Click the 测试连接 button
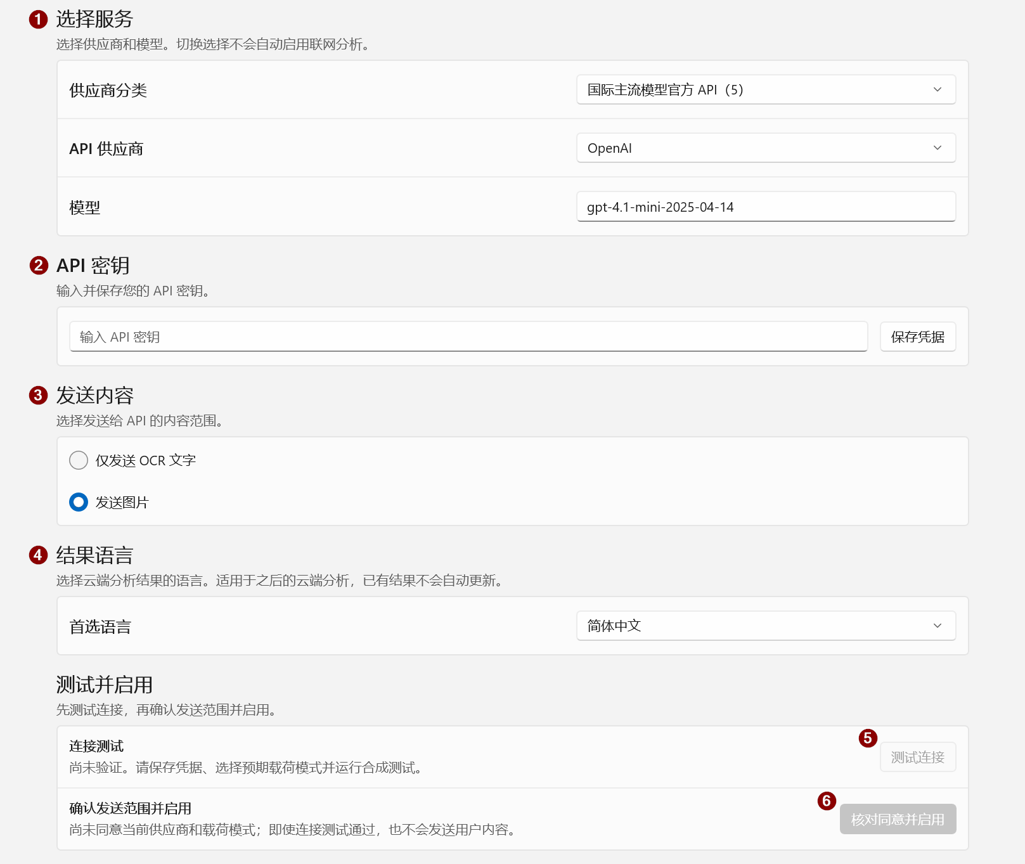1025x864 pixels. coord(918,757)
